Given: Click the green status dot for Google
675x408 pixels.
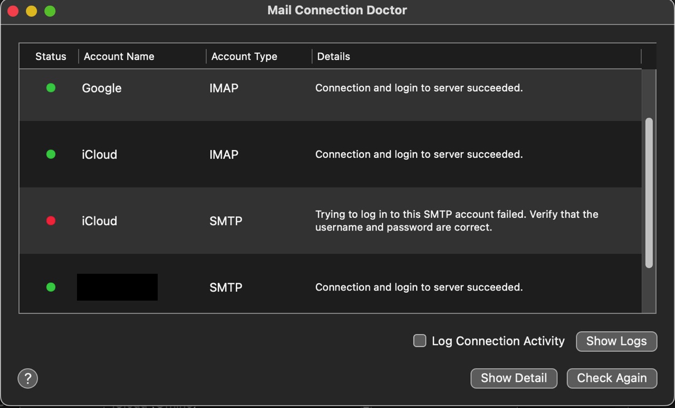Looking at the screenshot, I should click(x=51, y=88).
